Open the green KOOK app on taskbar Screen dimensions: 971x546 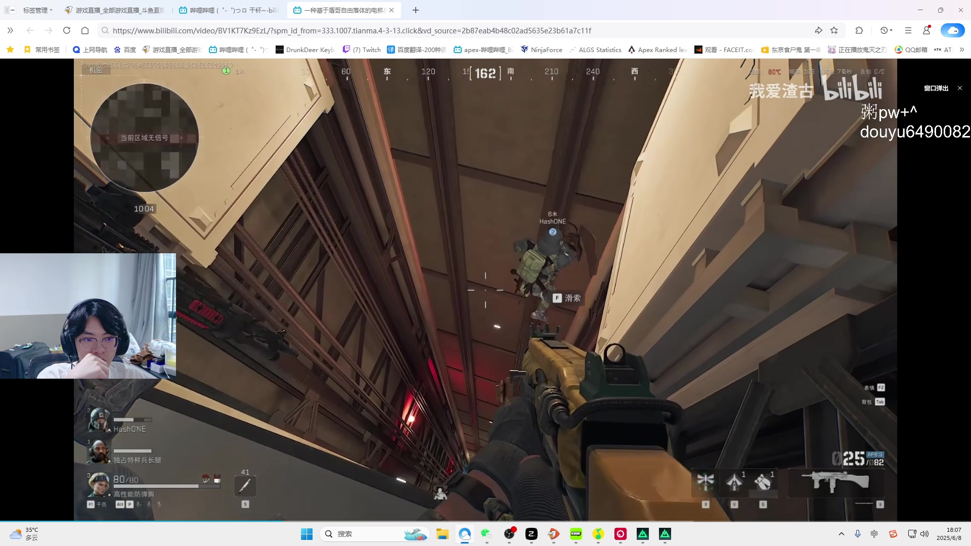coord(576,534)
